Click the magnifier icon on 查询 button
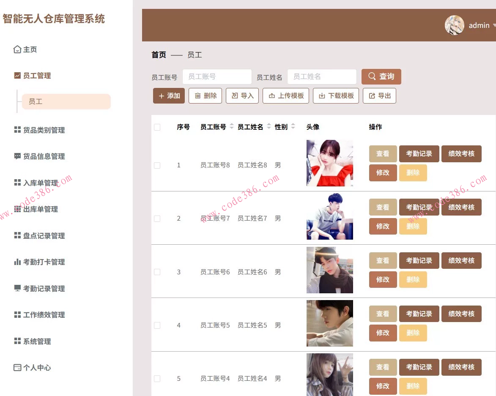The height and width of the screenshot is (396, 496). [x=372, y=76]
